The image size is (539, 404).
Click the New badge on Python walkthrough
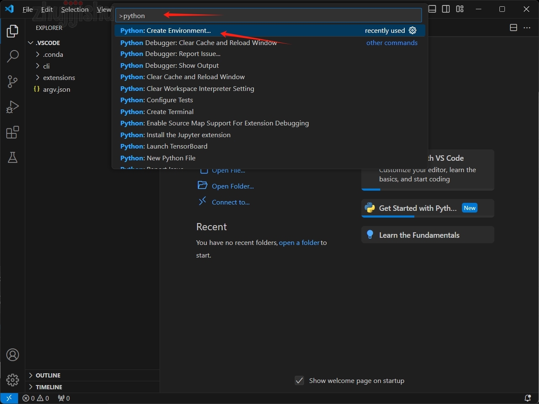470,208
